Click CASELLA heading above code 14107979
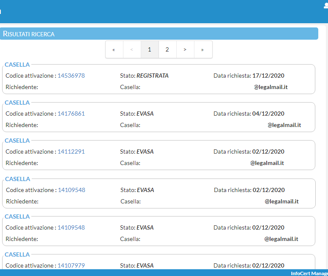This screenshot has height=276, width=328. [x=17, y=254]
